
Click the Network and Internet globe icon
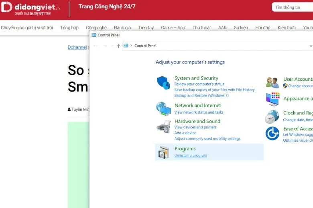click(x=163, y=109)
